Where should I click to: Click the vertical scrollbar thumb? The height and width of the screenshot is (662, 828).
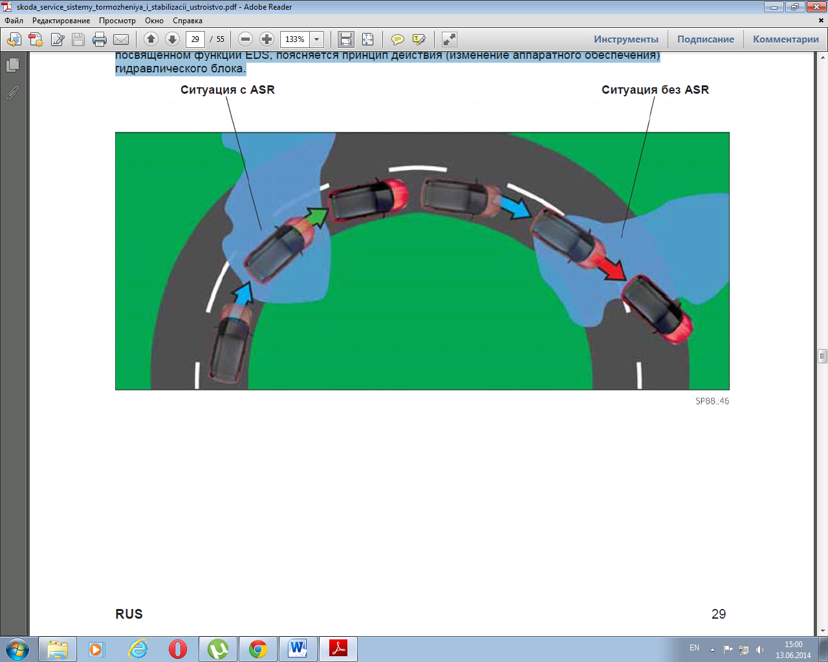[822, 356]
